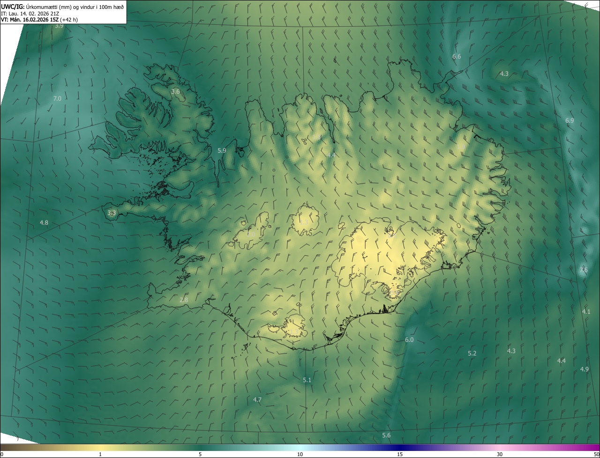Click the 1 tick on the color scale
600x458 pixels.
coord(100,454)
